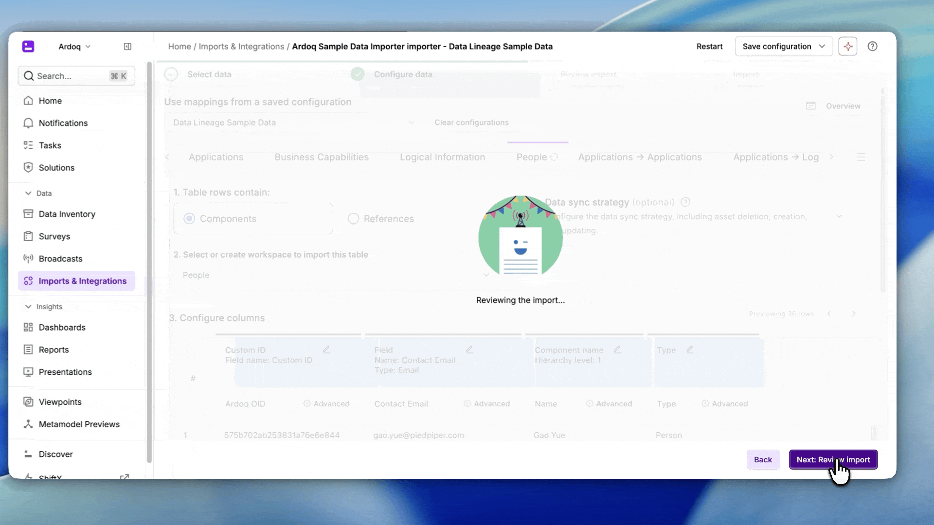Open Tasks in the sidebar
This screenshot has height=525, width=934.
[x=76, y=145]
